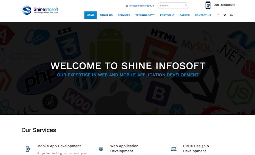
Task: Click the search magnifier icon
Action: click(x=186, y=6)
